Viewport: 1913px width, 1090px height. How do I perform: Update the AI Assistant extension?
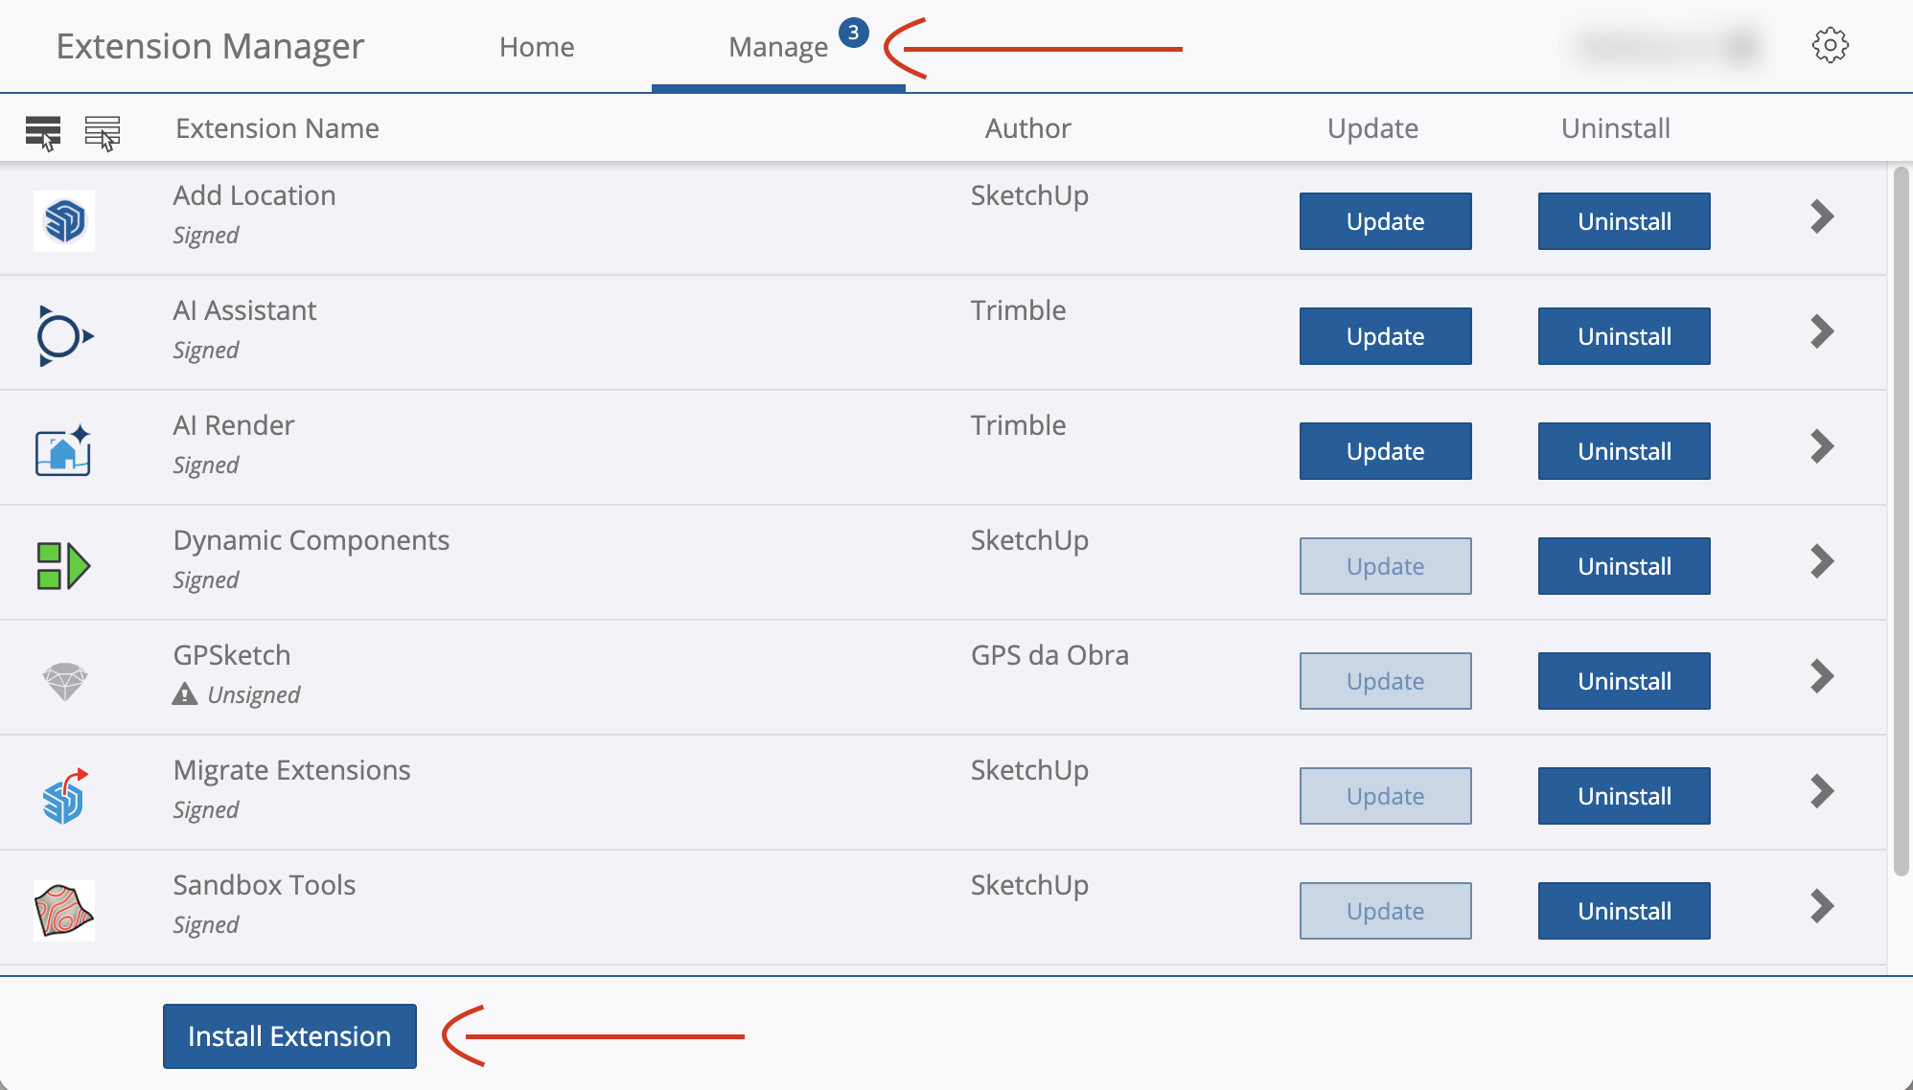point(1385,336)
